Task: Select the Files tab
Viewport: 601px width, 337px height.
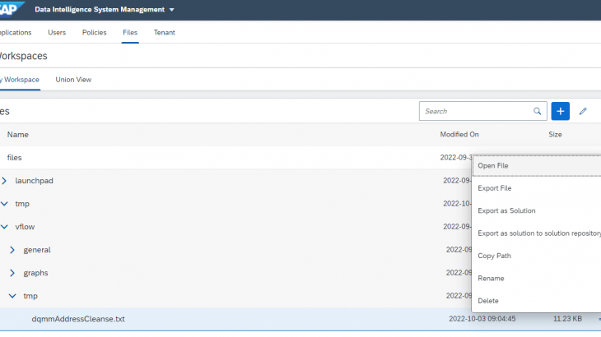Action: (130, 33)
